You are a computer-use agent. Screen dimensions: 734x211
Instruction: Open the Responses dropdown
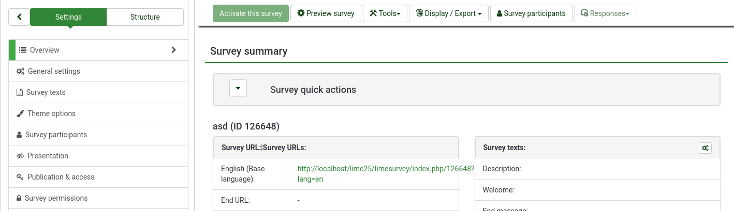605,13
